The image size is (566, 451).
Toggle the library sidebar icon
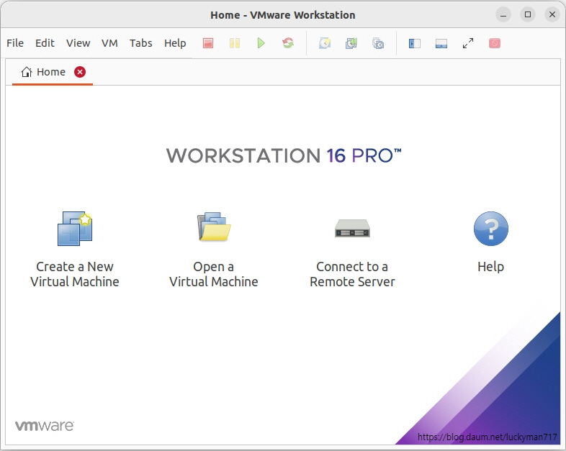point(414,44)
